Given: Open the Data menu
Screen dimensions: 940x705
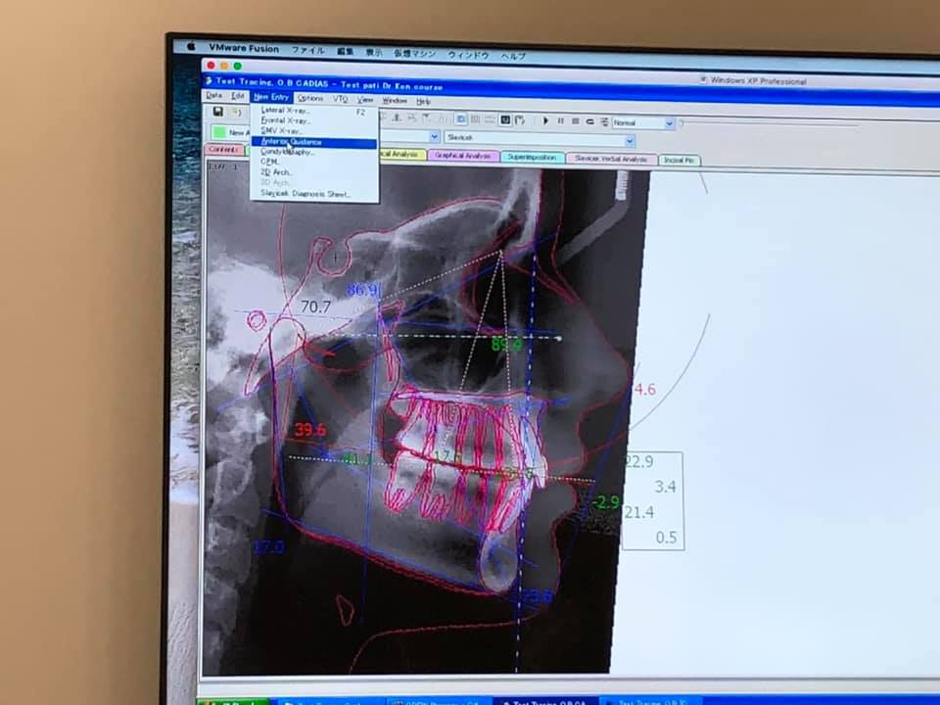Looking at the screenshot, I should click(214, 95).
